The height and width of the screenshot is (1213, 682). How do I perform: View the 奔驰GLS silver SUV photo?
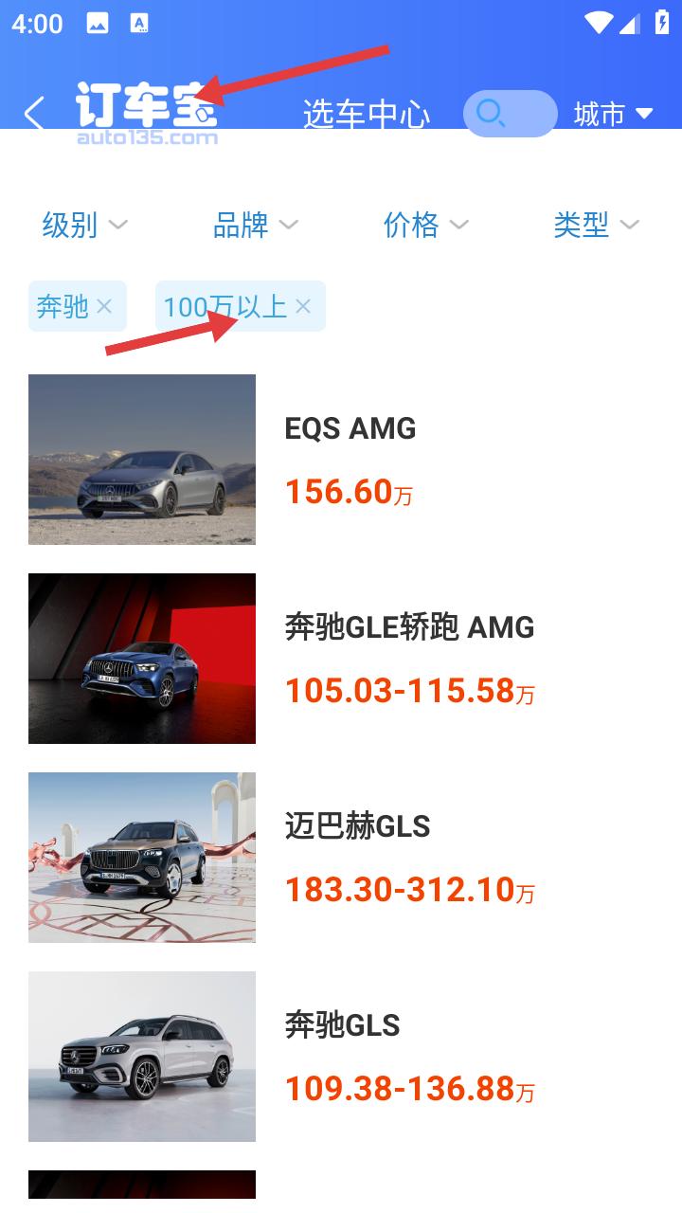click(142, 1057)
